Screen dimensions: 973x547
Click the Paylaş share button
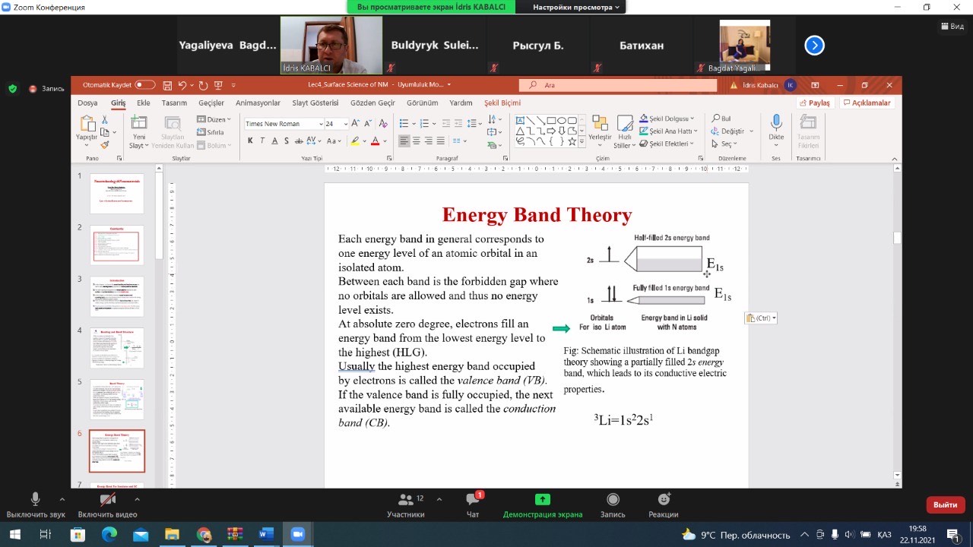(x=815, y=103)
